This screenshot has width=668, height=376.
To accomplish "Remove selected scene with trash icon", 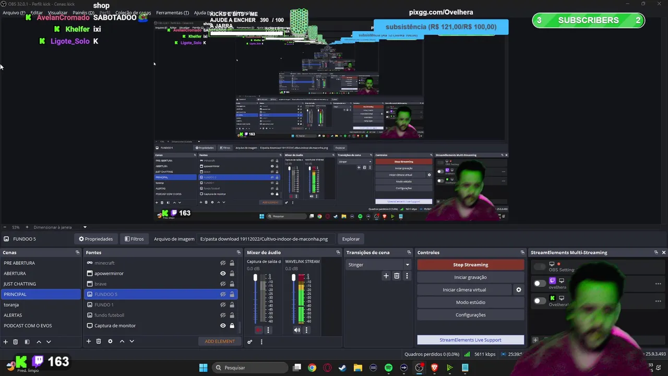I will tap(16, 342).
